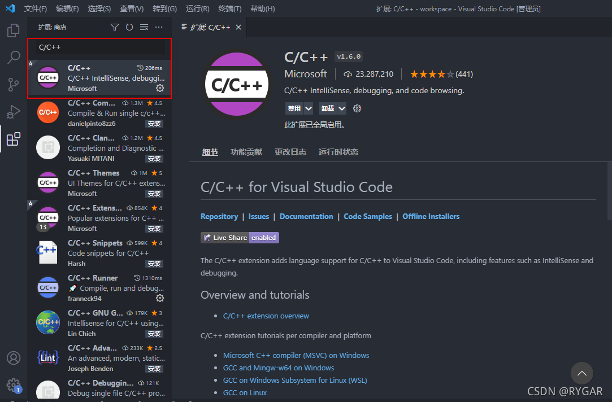Click the Microsoft publisher name
Viewport: 612px width, 402px height.
point(306,74)
